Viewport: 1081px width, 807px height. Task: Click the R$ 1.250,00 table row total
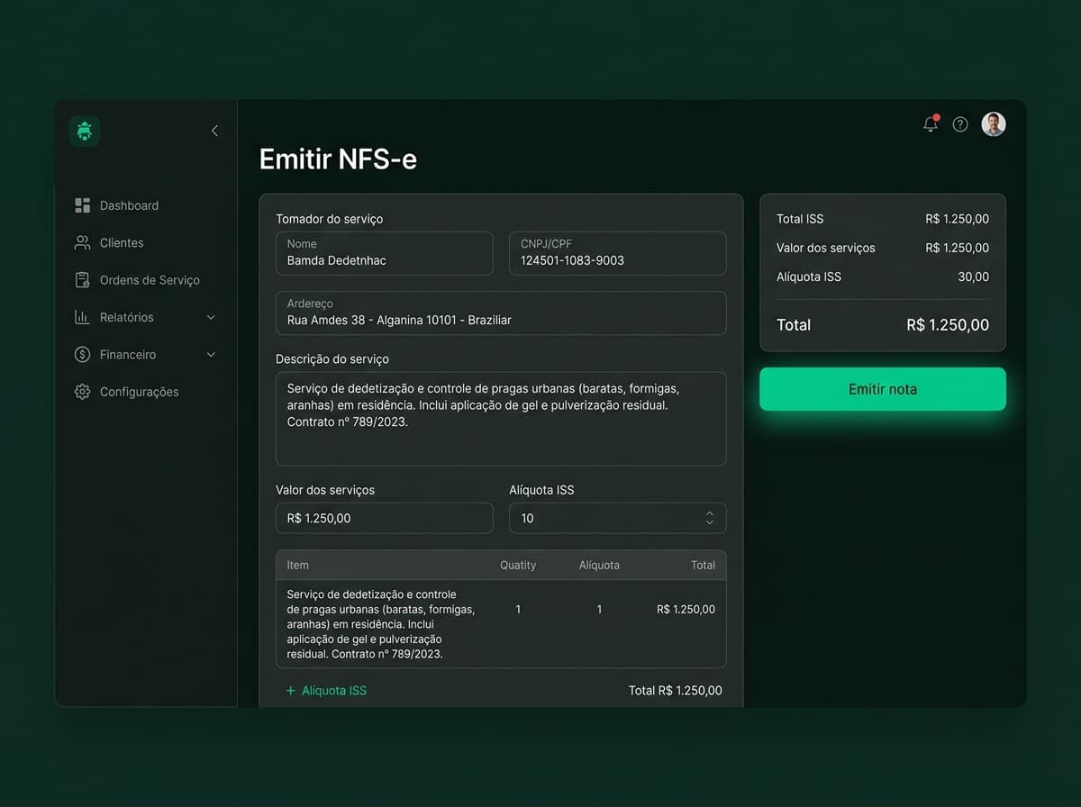686,610
